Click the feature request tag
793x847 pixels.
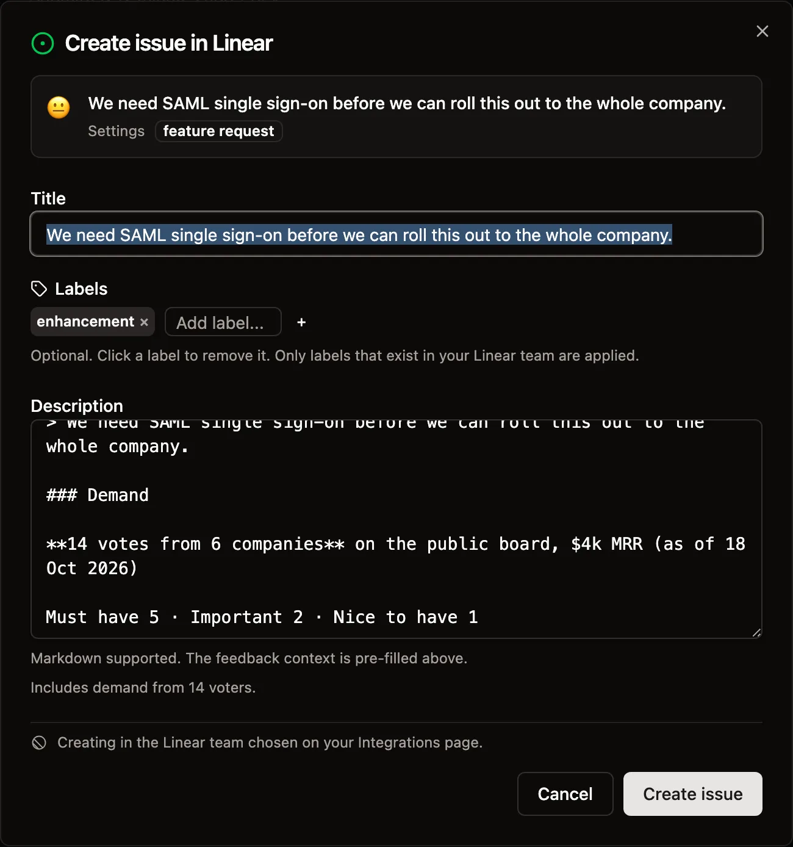[x=219, y=131]
